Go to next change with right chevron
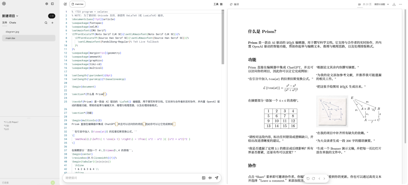The image size is (408, 185). coord(324,179)
